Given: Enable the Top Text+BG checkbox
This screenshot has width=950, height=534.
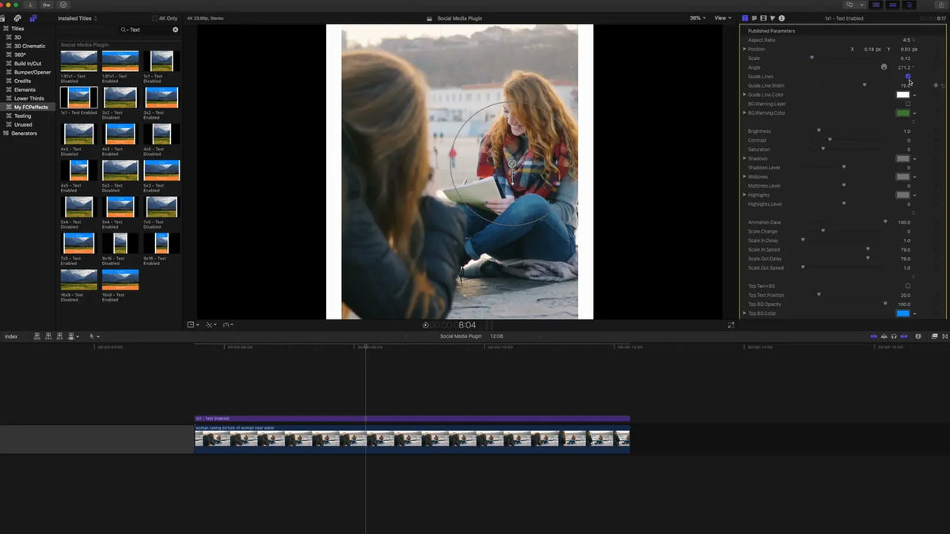Looking at the screenshot, I should point(908,286).
